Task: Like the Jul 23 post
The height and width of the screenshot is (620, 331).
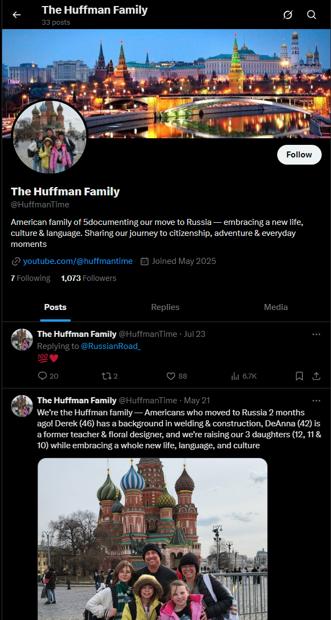Action: tap(176, 376)
